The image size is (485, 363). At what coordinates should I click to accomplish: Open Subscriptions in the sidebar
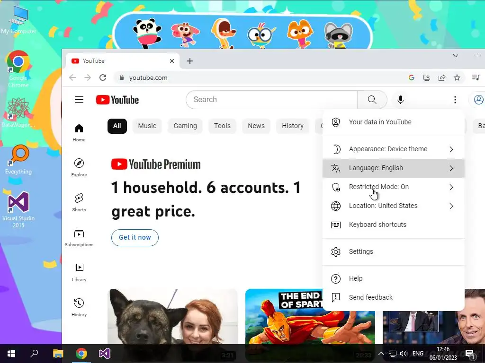(79, 238)
